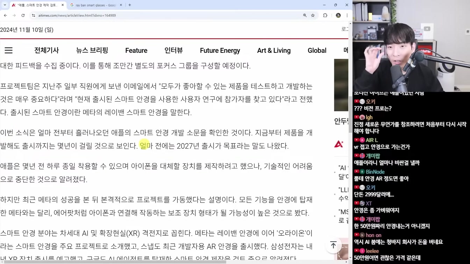Click the scroll-to-top arrow button
Image resolution: width=470 pixels, height=264 pixels.
[333, 245]
